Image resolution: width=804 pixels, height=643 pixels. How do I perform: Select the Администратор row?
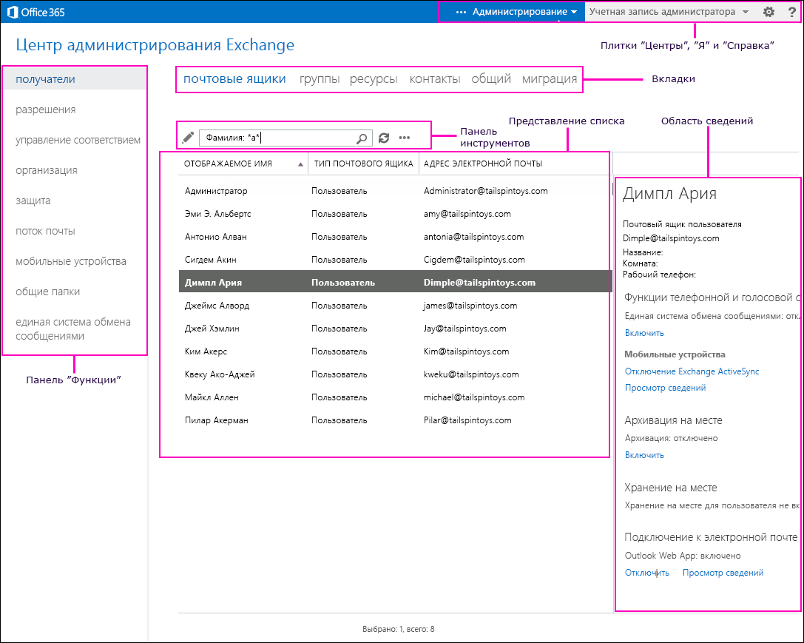(x=395, y=191)
